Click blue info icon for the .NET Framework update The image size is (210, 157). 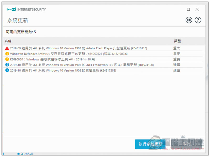(x=7, y=65)
